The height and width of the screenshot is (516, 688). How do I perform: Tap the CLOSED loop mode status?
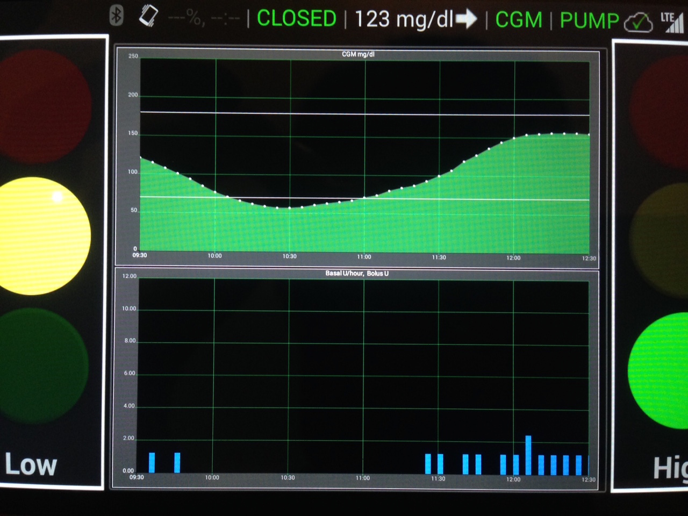296,19
